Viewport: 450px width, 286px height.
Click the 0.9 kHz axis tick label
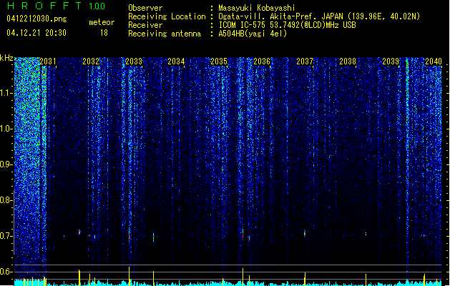coord(6,164)
